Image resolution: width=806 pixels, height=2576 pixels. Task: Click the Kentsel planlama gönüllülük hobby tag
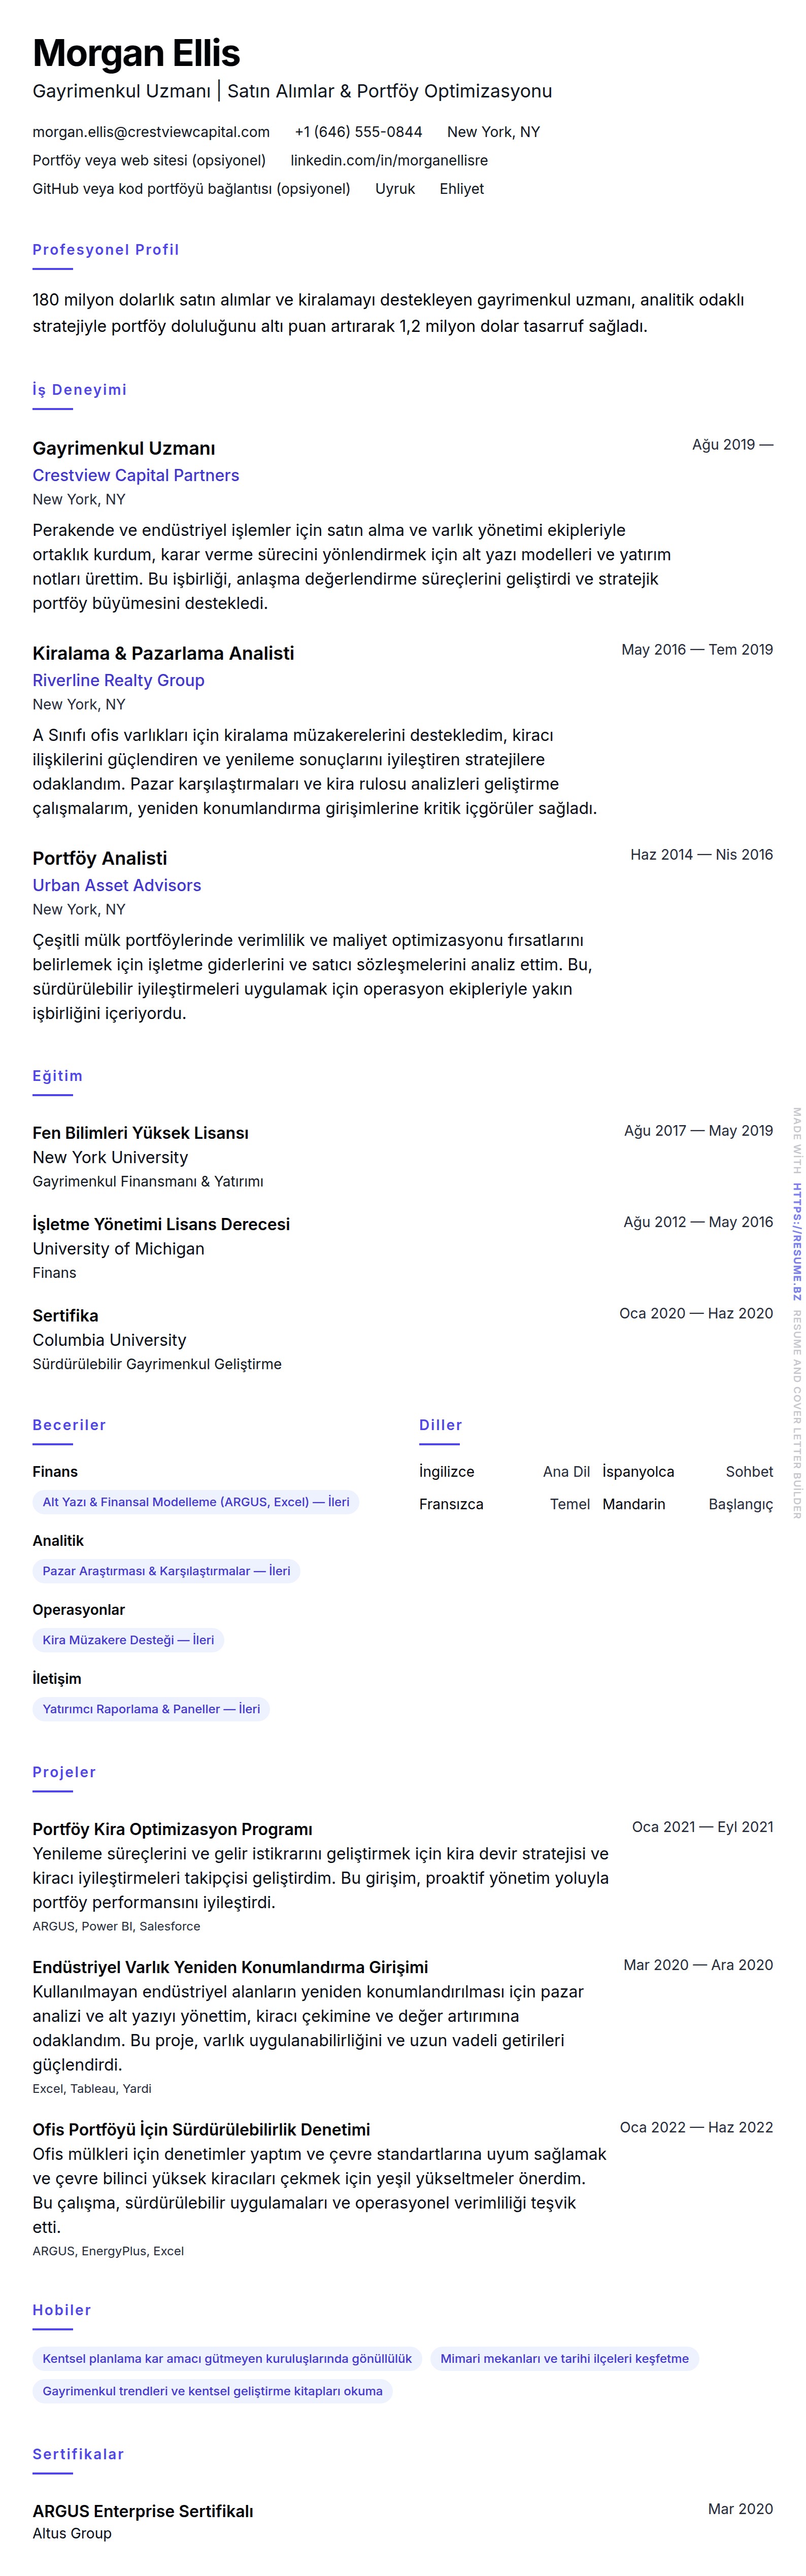pos(227,2358)
